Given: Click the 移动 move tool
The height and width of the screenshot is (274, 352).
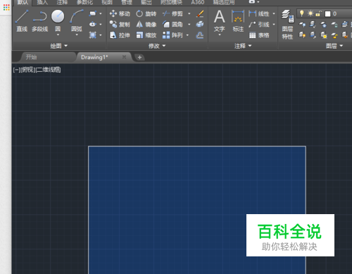Looking at the screenshot, I should 120,13.
